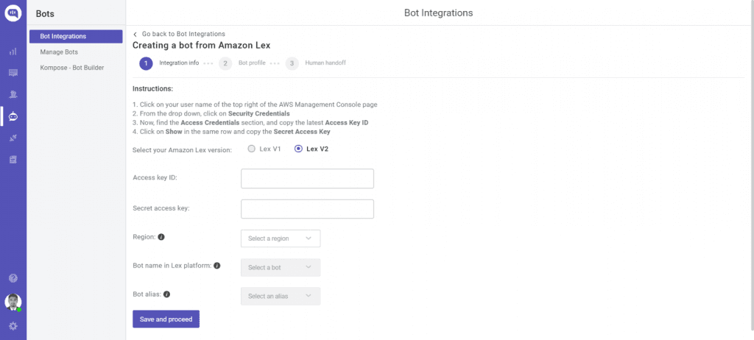Viewport: 754px width, 340px height.
Task: Click the Creating a bot from Amazon Lex heading
Action: (x=202, y=46)
